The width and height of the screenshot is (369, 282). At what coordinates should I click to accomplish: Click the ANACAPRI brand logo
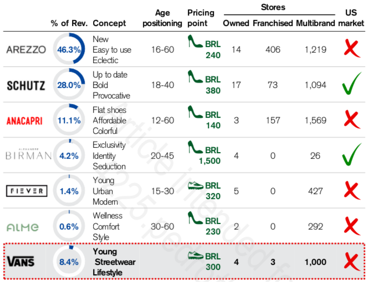(x=24, y=121)
